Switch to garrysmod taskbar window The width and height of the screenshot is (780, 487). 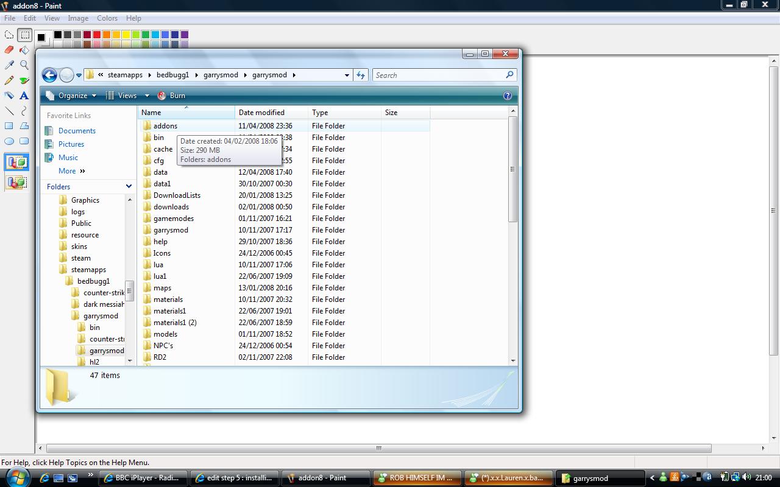(601, 478)
